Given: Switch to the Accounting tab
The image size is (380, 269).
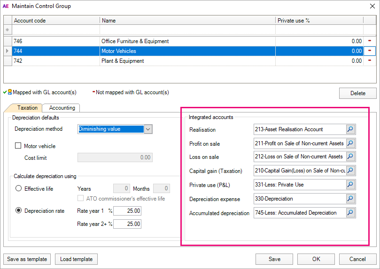Looking at the screenshot, I should (x=62, y=108).
